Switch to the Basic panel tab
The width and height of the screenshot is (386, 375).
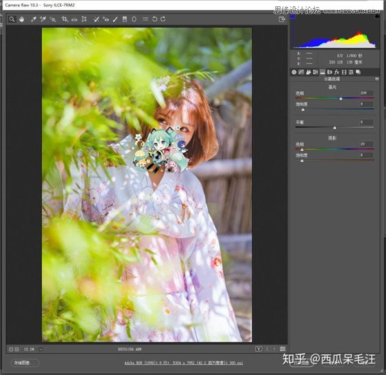coord(294,72)
